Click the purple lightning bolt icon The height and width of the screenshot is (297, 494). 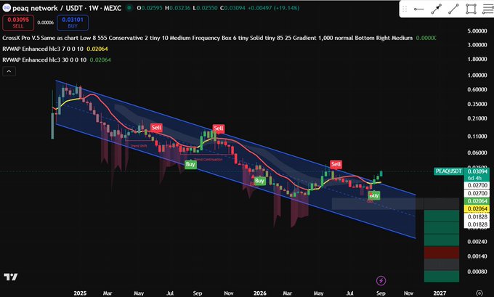coord(381,280)
